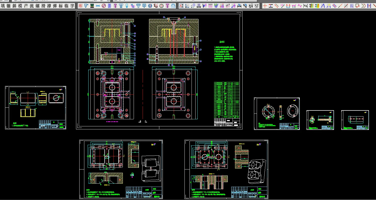This screenshot has width=376, height=200.
Task: Click the 镶 (insert) toolbar button
Action: click(x=9, y=6)
